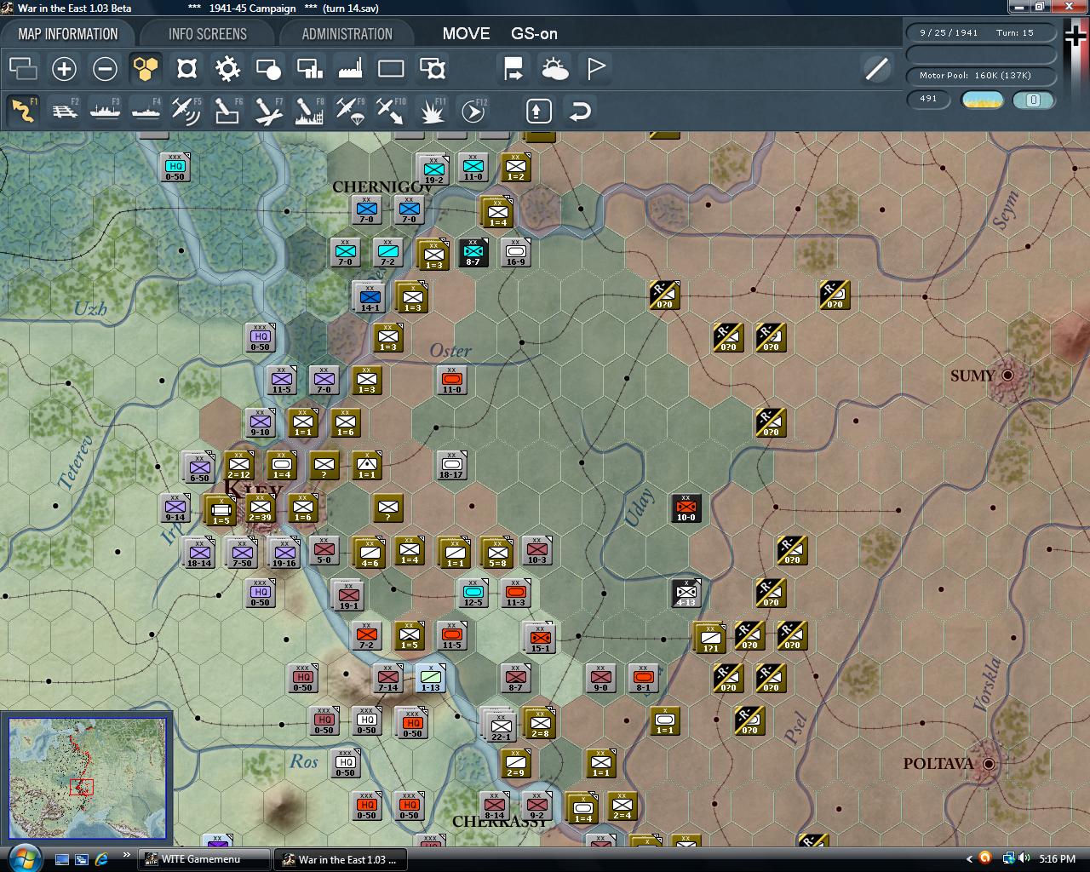Image resolution: width=1090 pixels, height=872 pixels.
Task: Select F10 air transfer mode
Action: pos(391,111)
